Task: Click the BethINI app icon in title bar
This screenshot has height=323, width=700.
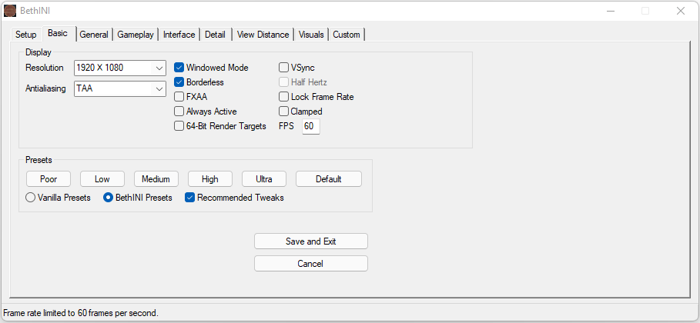Action: point(10,11)
